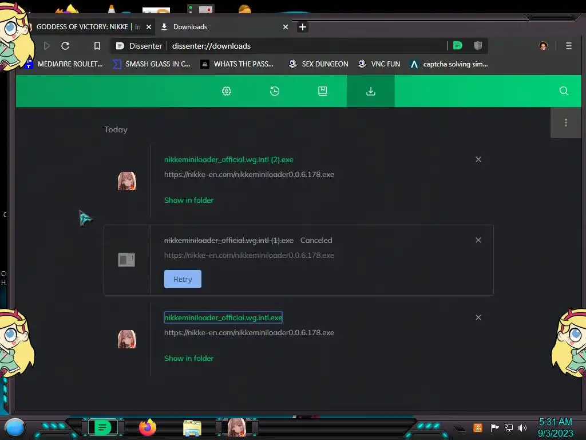
Task: Go forward with the grayed arrow
Action: tap(47, 46)
